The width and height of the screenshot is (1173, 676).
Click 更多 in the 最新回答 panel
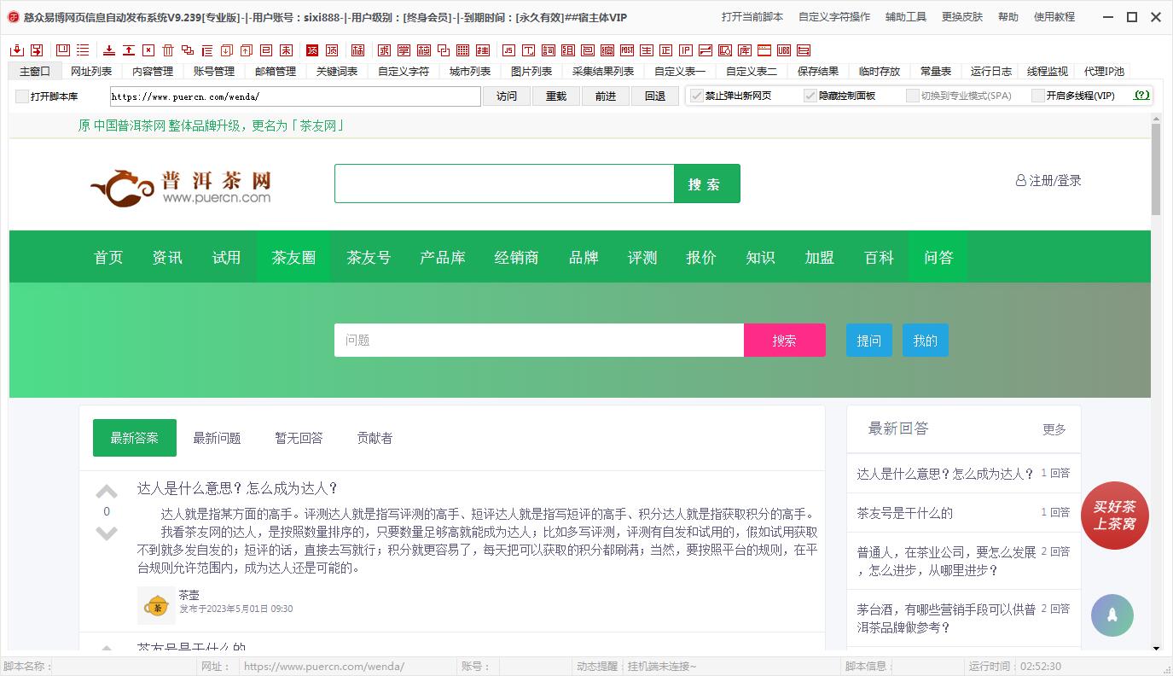[1054, 429]
